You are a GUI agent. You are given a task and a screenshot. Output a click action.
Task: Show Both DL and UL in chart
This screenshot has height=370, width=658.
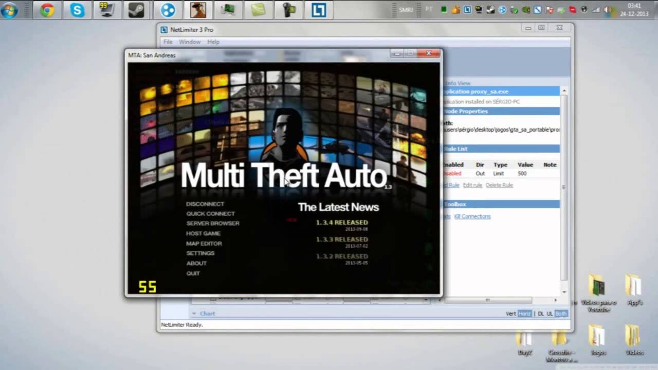[x=561, y=313]
